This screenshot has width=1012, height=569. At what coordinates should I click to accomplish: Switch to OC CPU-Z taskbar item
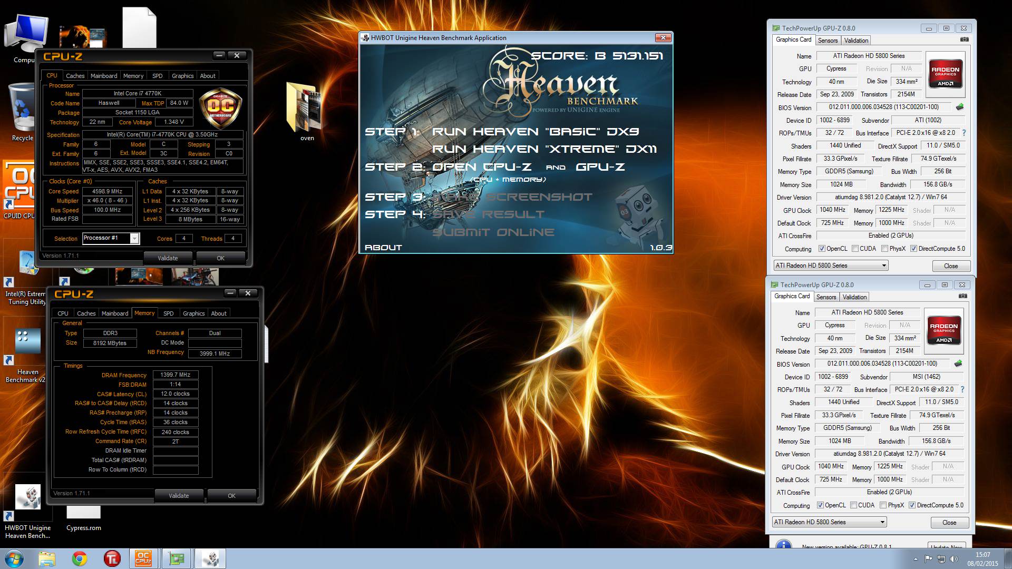(144, 558)
